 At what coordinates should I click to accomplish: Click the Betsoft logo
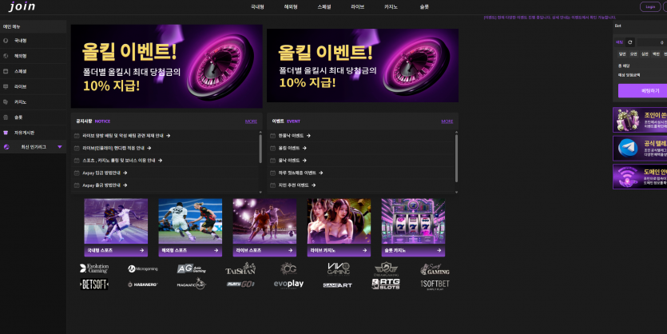pyautogui.click(x=94, y=284)
